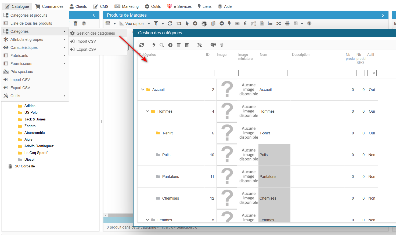The height and width of the screenshot is (235, 396).
Task: Click the refresh icon in Gestion des catégories toolbar
Action: [x=142, y=45]
